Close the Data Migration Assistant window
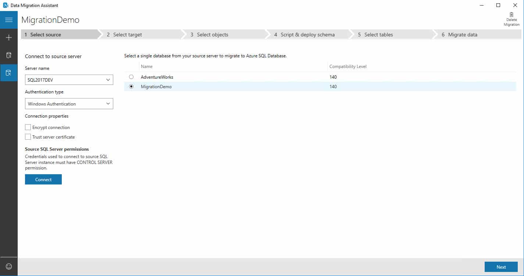Image resolution: width=524 pixels, height=276 pixels. coord(515,5)
